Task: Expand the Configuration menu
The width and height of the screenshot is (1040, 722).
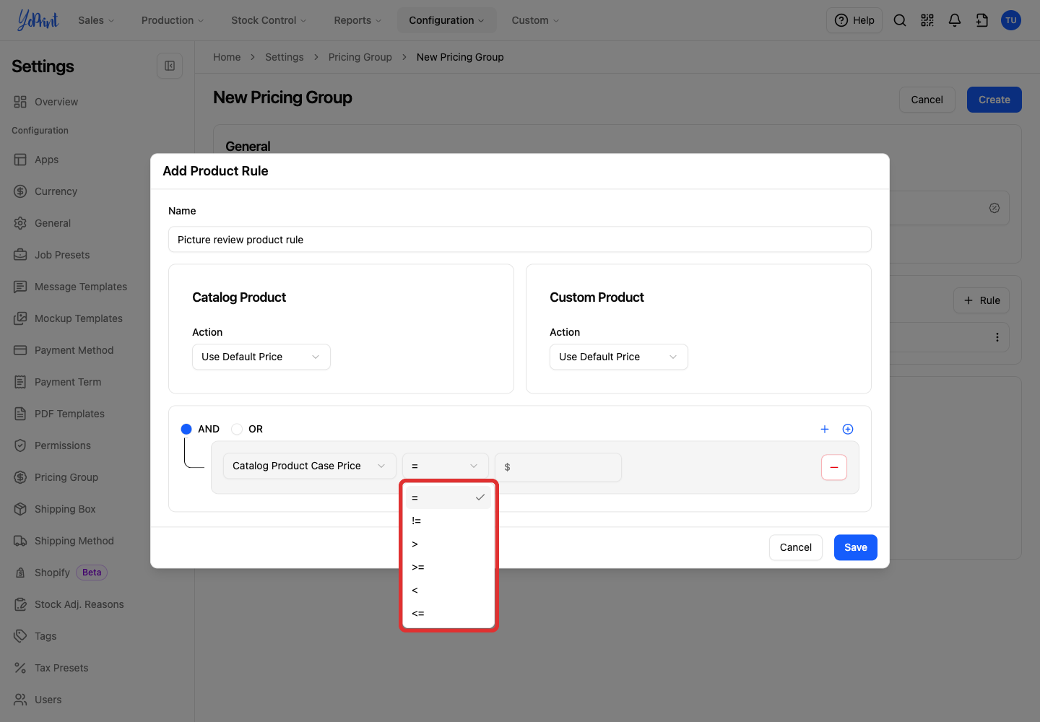Action: click(x=446, y=20)
